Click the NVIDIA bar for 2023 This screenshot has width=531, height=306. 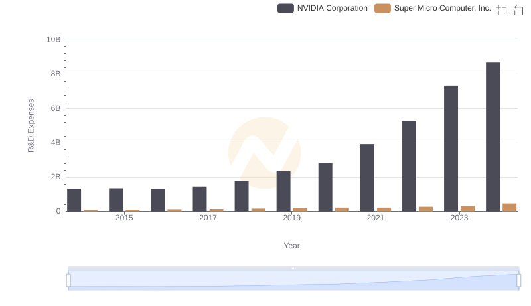451,149
